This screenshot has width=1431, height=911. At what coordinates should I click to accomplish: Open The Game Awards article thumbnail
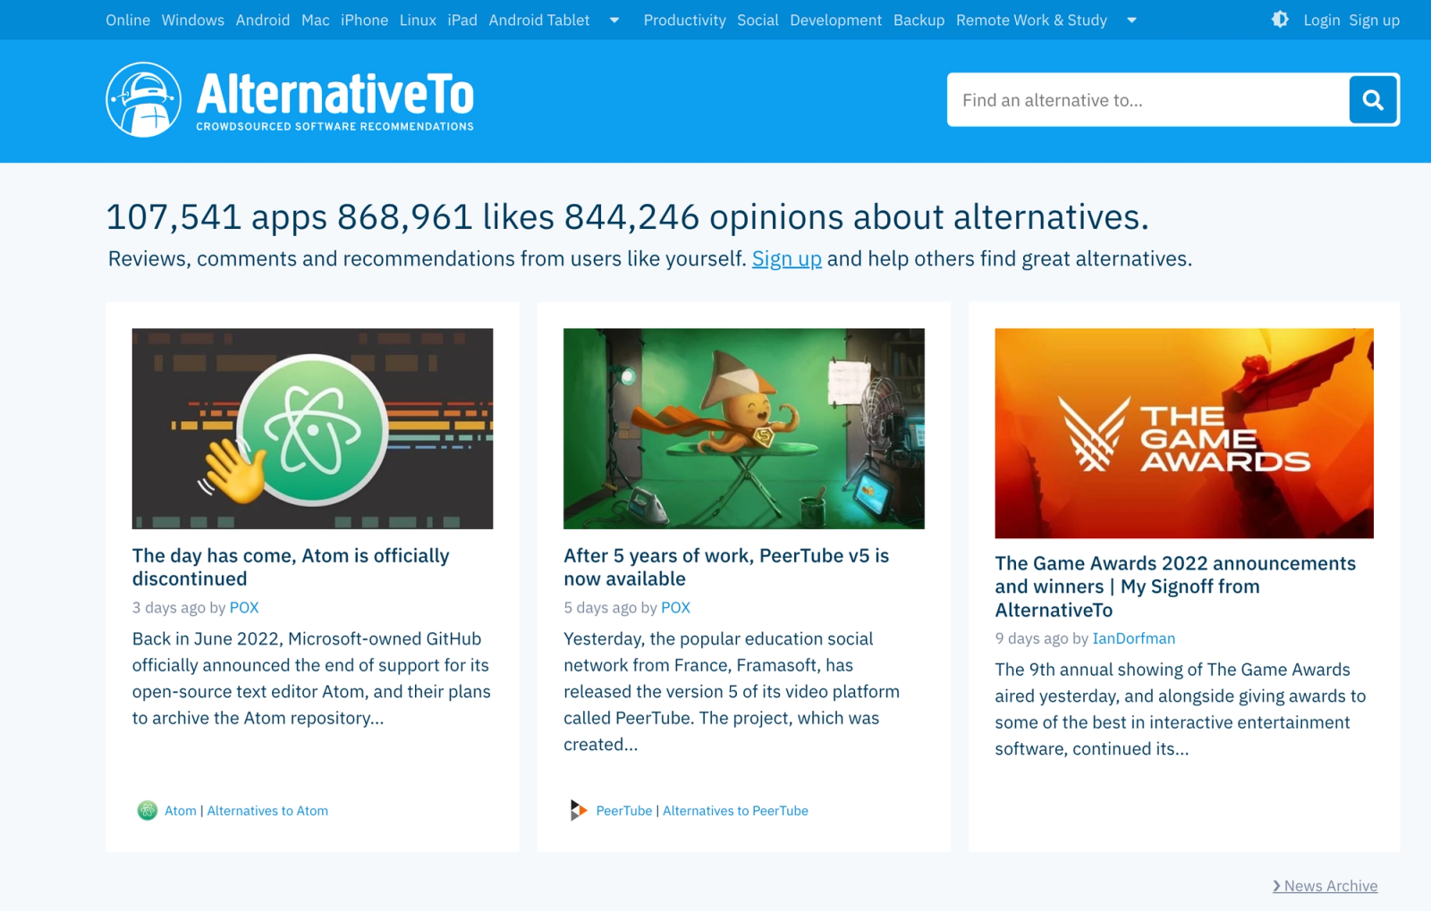[1184, 433]
